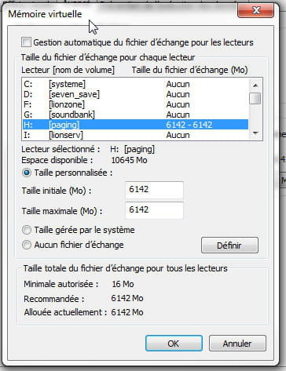Select drive H: [paging] highlighted row
The height and width of the screenshot is (371, 286).
click(x=135, y=125)
